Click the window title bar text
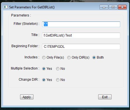Image resolution: width=130 pixels, height=110 pixels. click(x=32, y=7)
